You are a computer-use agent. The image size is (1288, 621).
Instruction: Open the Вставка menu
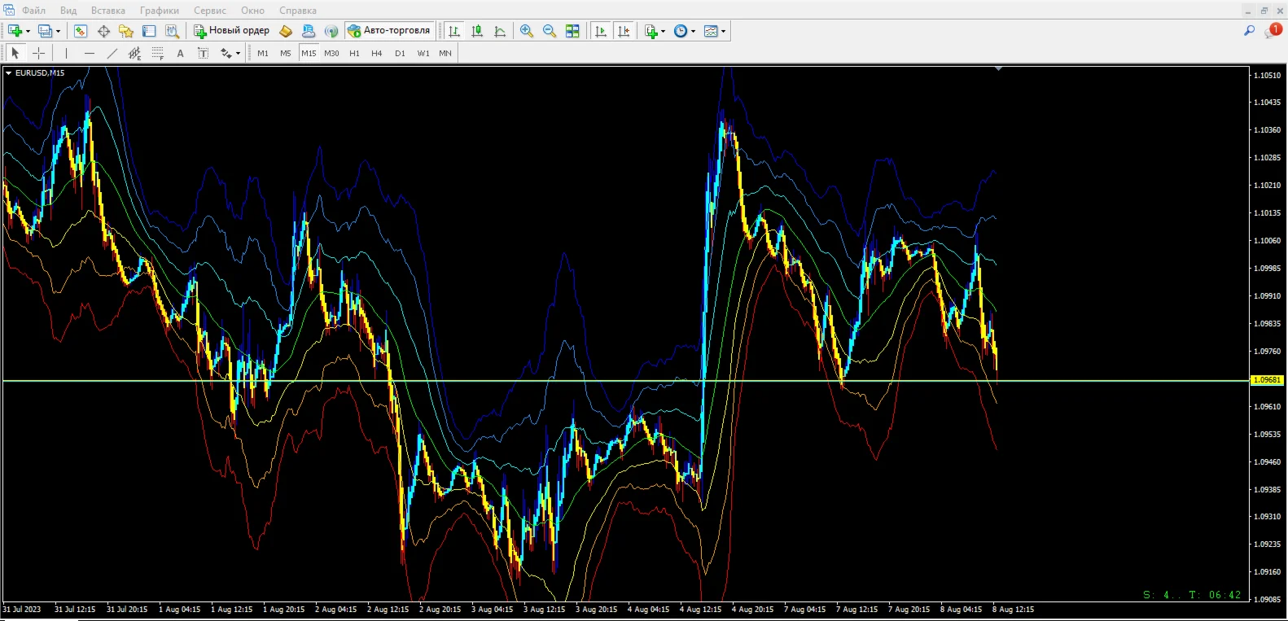[108, 11]
